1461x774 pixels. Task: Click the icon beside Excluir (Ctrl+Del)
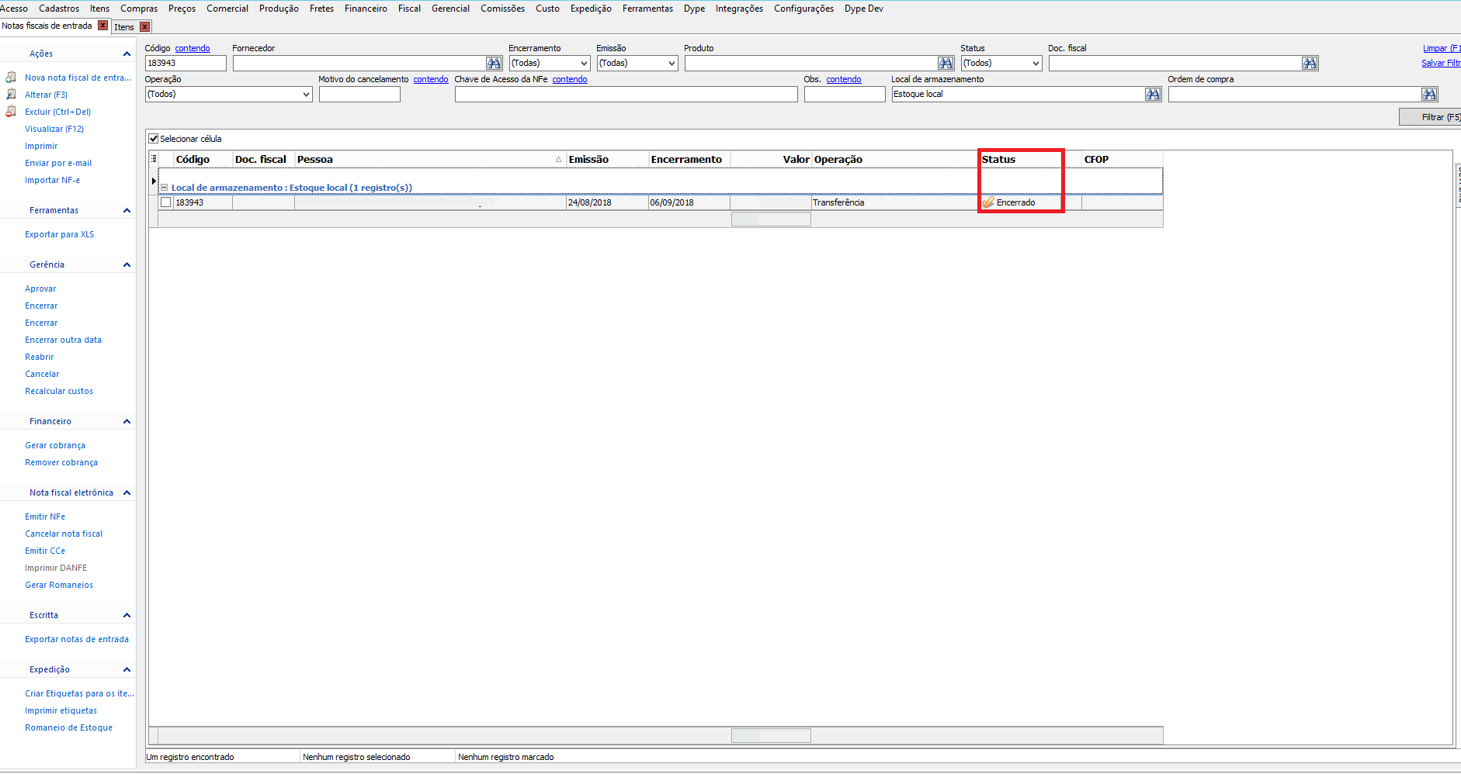pyautogui.click(x=11, y=112)
